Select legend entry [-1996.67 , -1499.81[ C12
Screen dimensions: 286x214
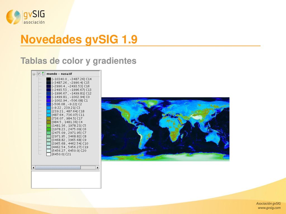point(72,93)
